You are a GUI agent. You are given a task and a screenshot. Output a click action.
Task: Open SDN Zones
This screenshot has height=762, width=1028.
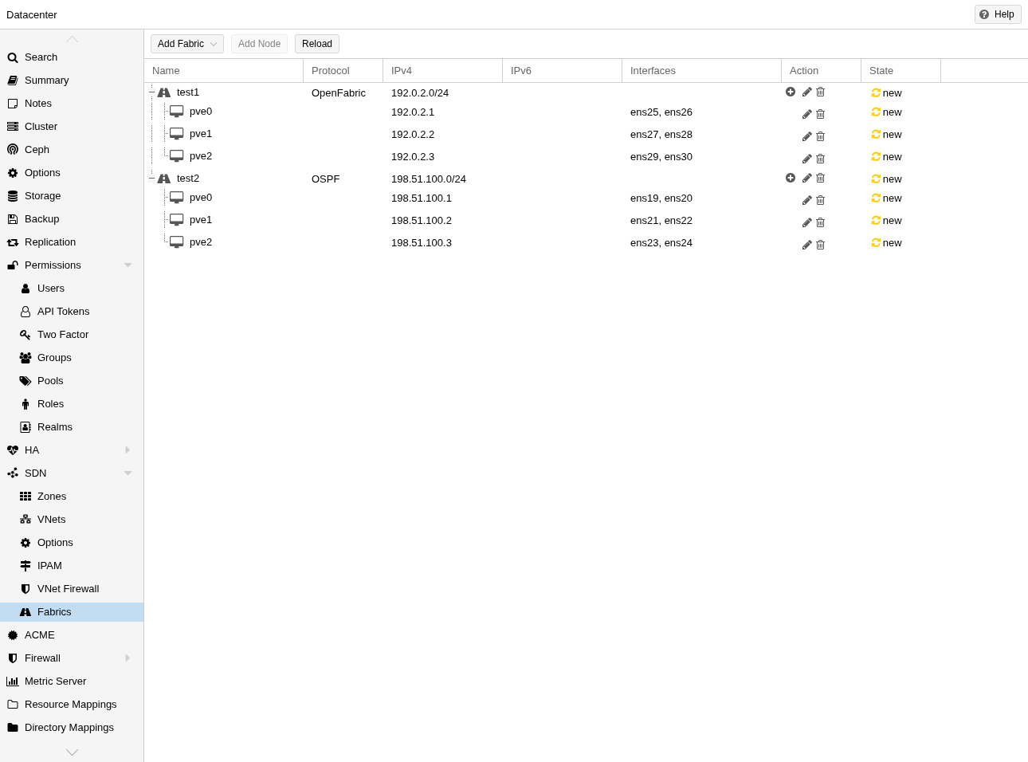coord(72,497)
